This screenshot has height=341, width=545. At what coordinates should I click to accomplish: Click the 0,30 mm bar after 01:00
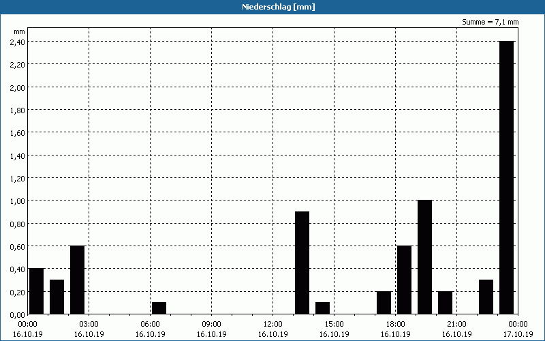[57, 297]
